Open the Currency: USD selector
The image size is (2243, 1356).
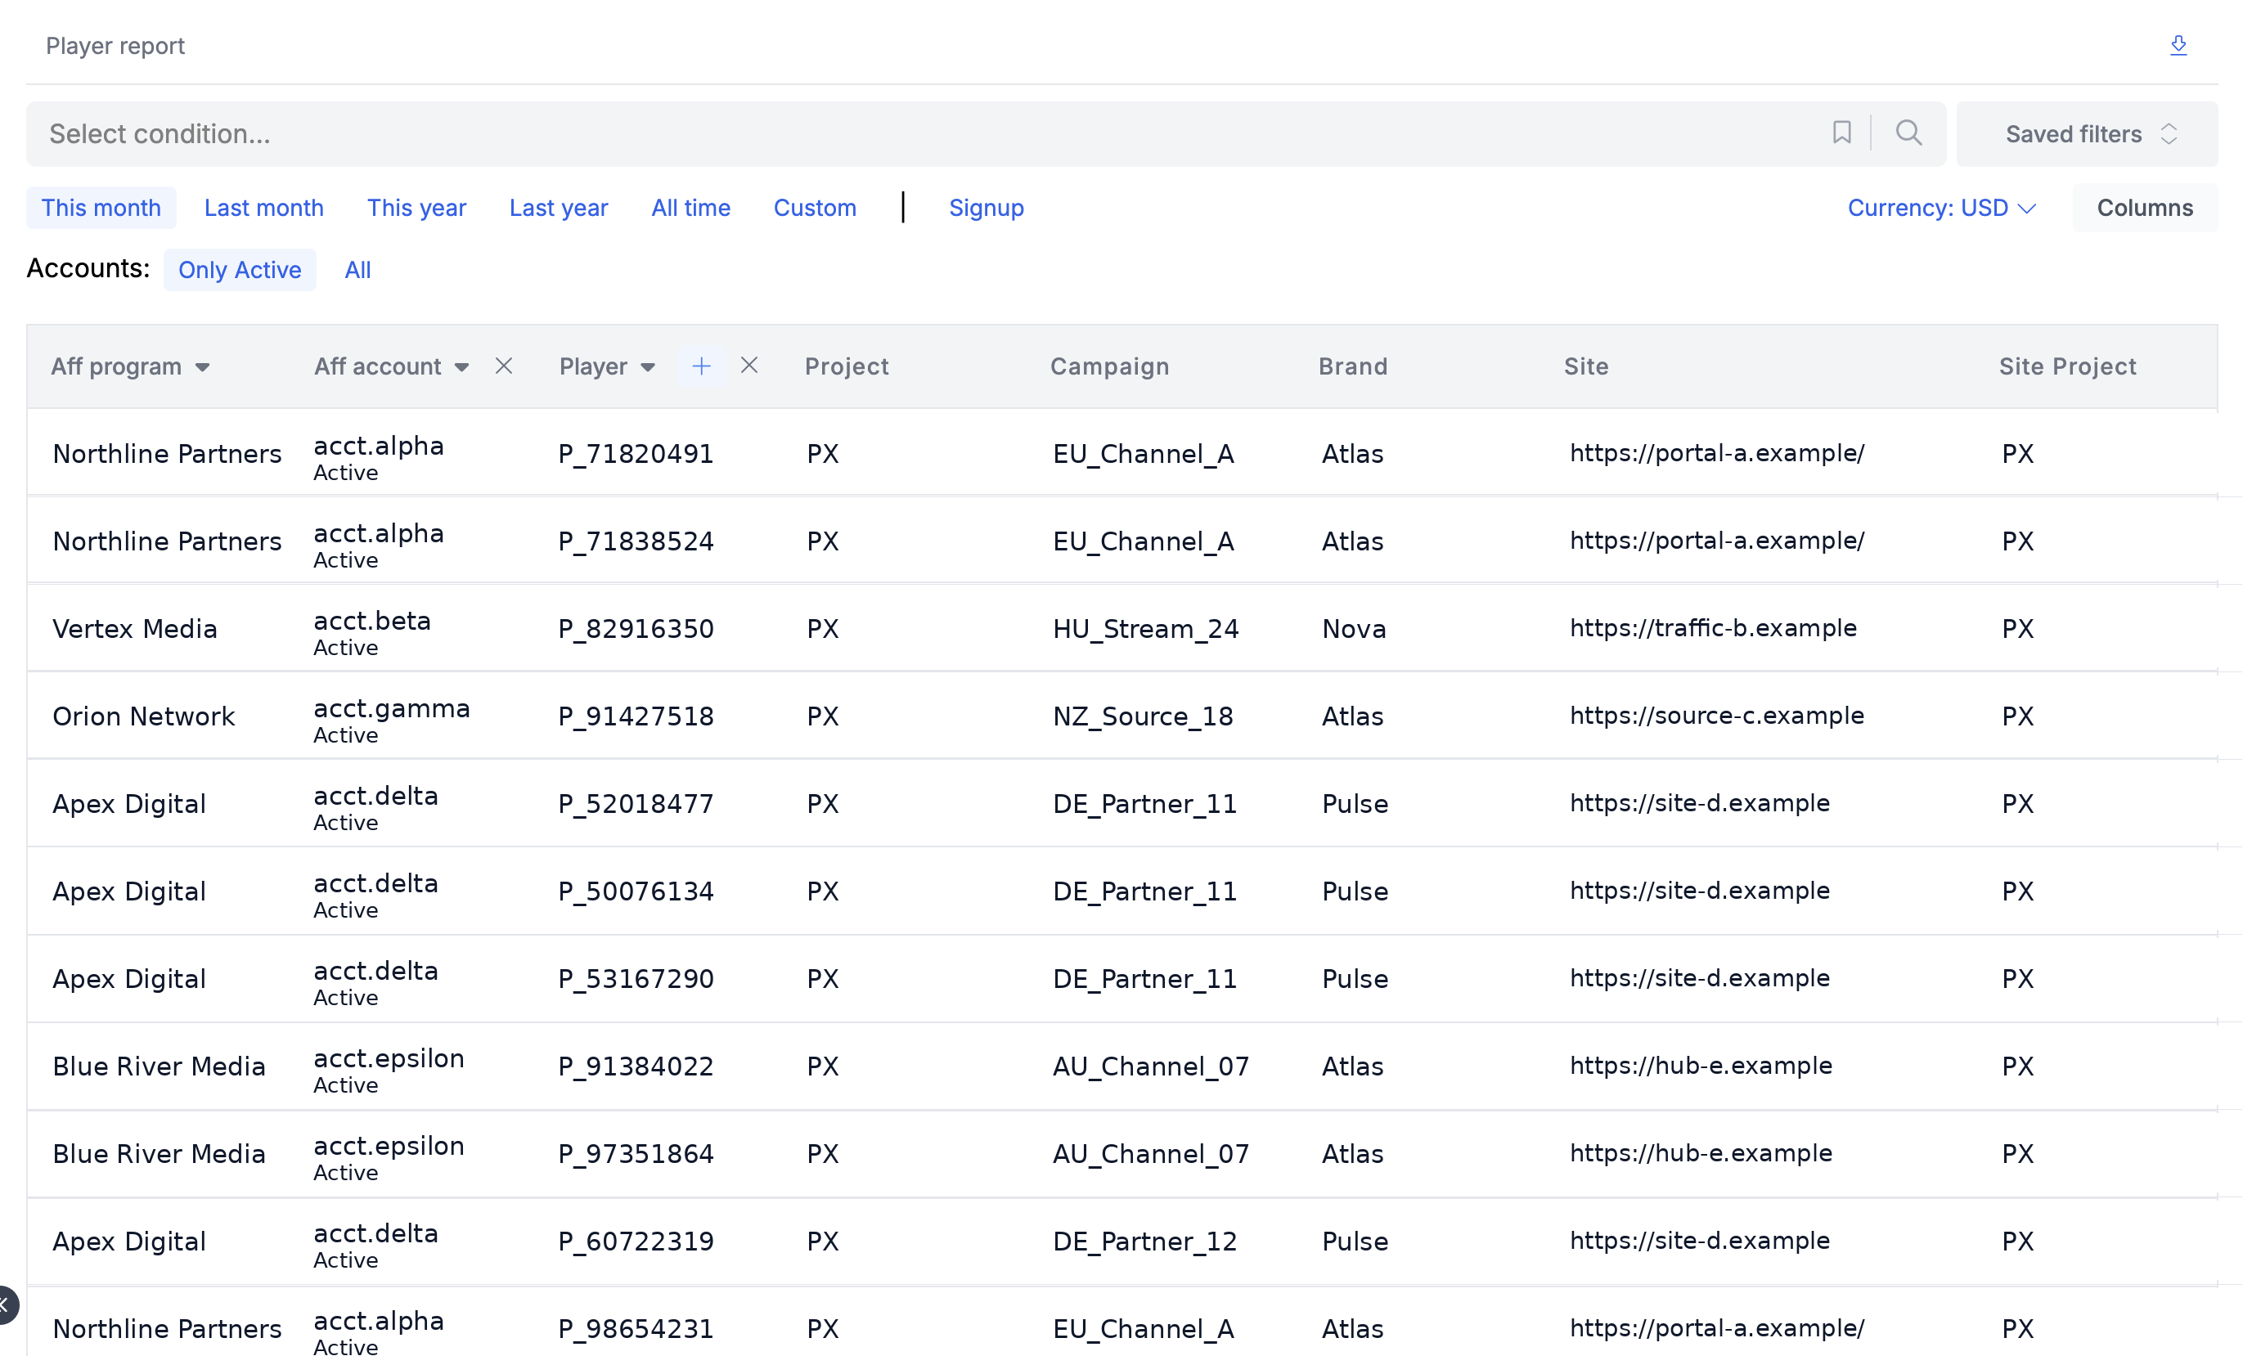pyautogui.click(x=1941, y=208)
